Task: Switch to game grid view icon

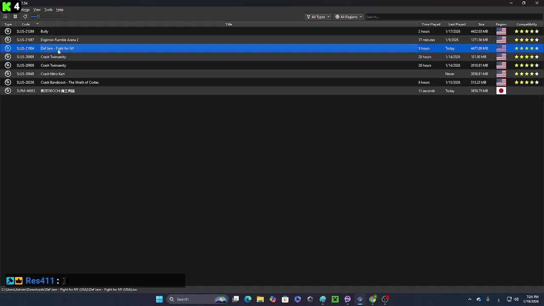Action: [15, 17]
